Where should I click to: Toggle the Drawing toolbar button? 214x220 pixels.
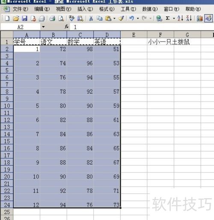tap(208, 18)
